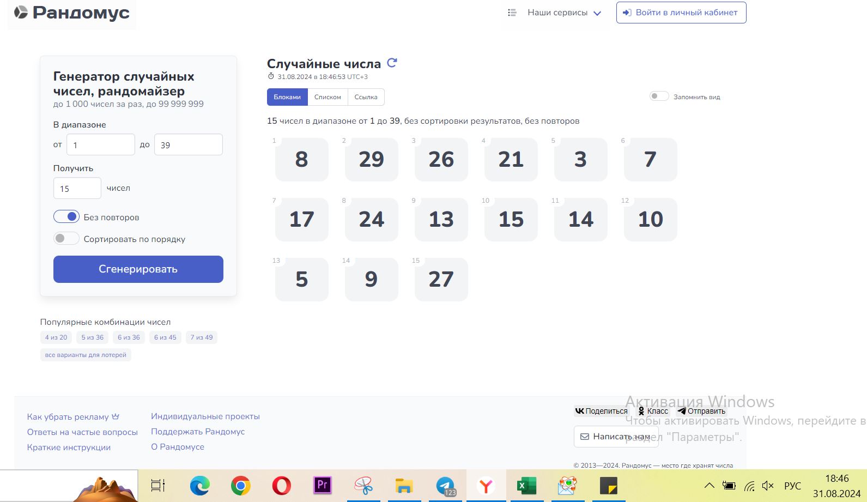Screen dimensions: 867x502
Task: Click the result block showing 27
Action: [x=441, y=280]
